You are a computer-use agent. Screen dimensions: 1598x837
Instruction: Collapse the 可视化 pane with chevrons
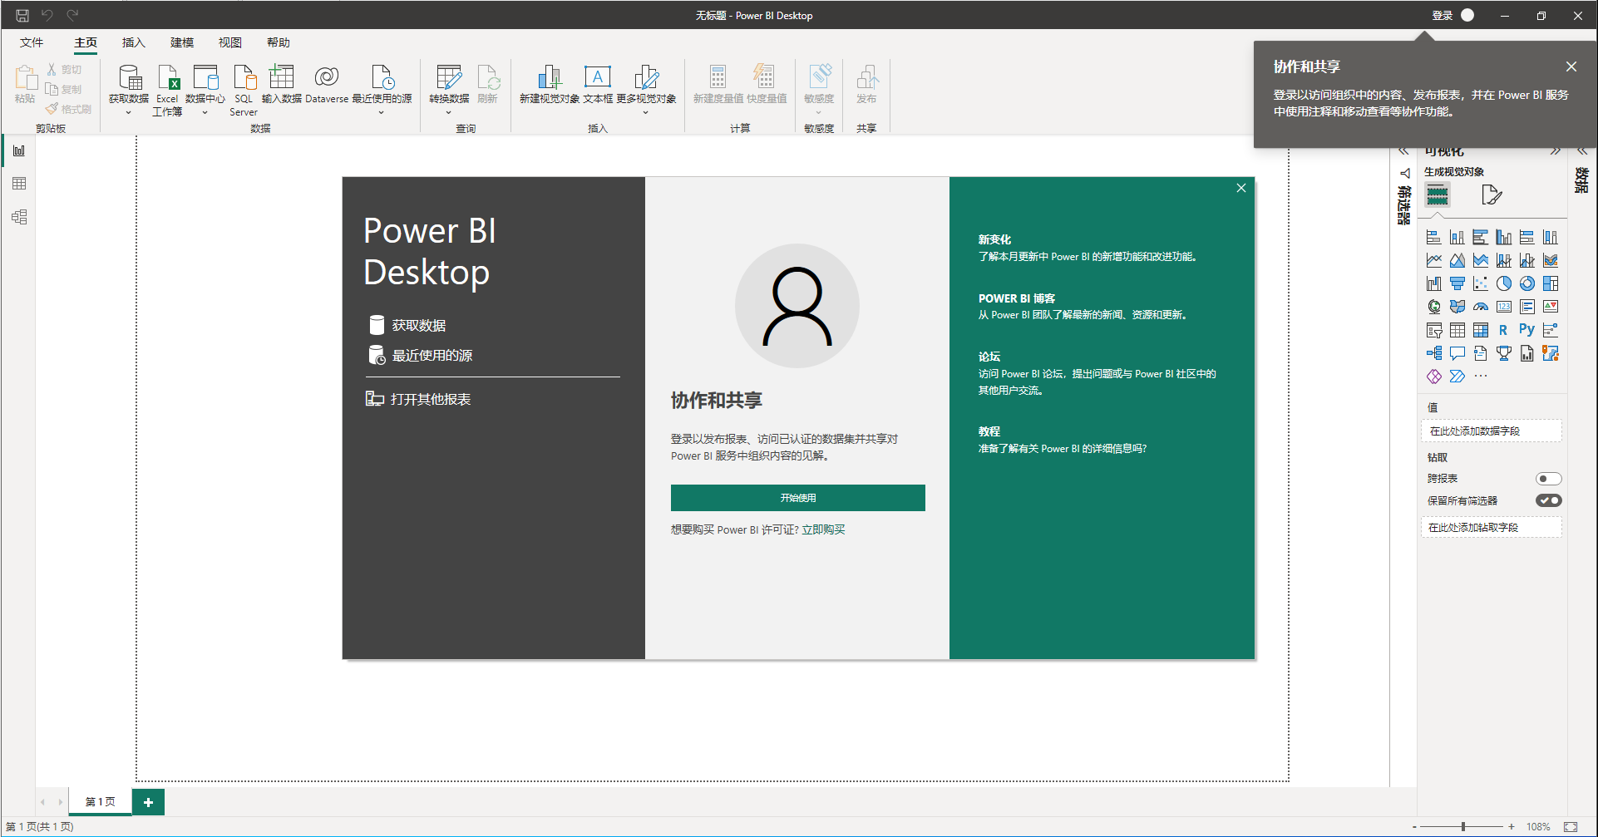coord(1555,151)
